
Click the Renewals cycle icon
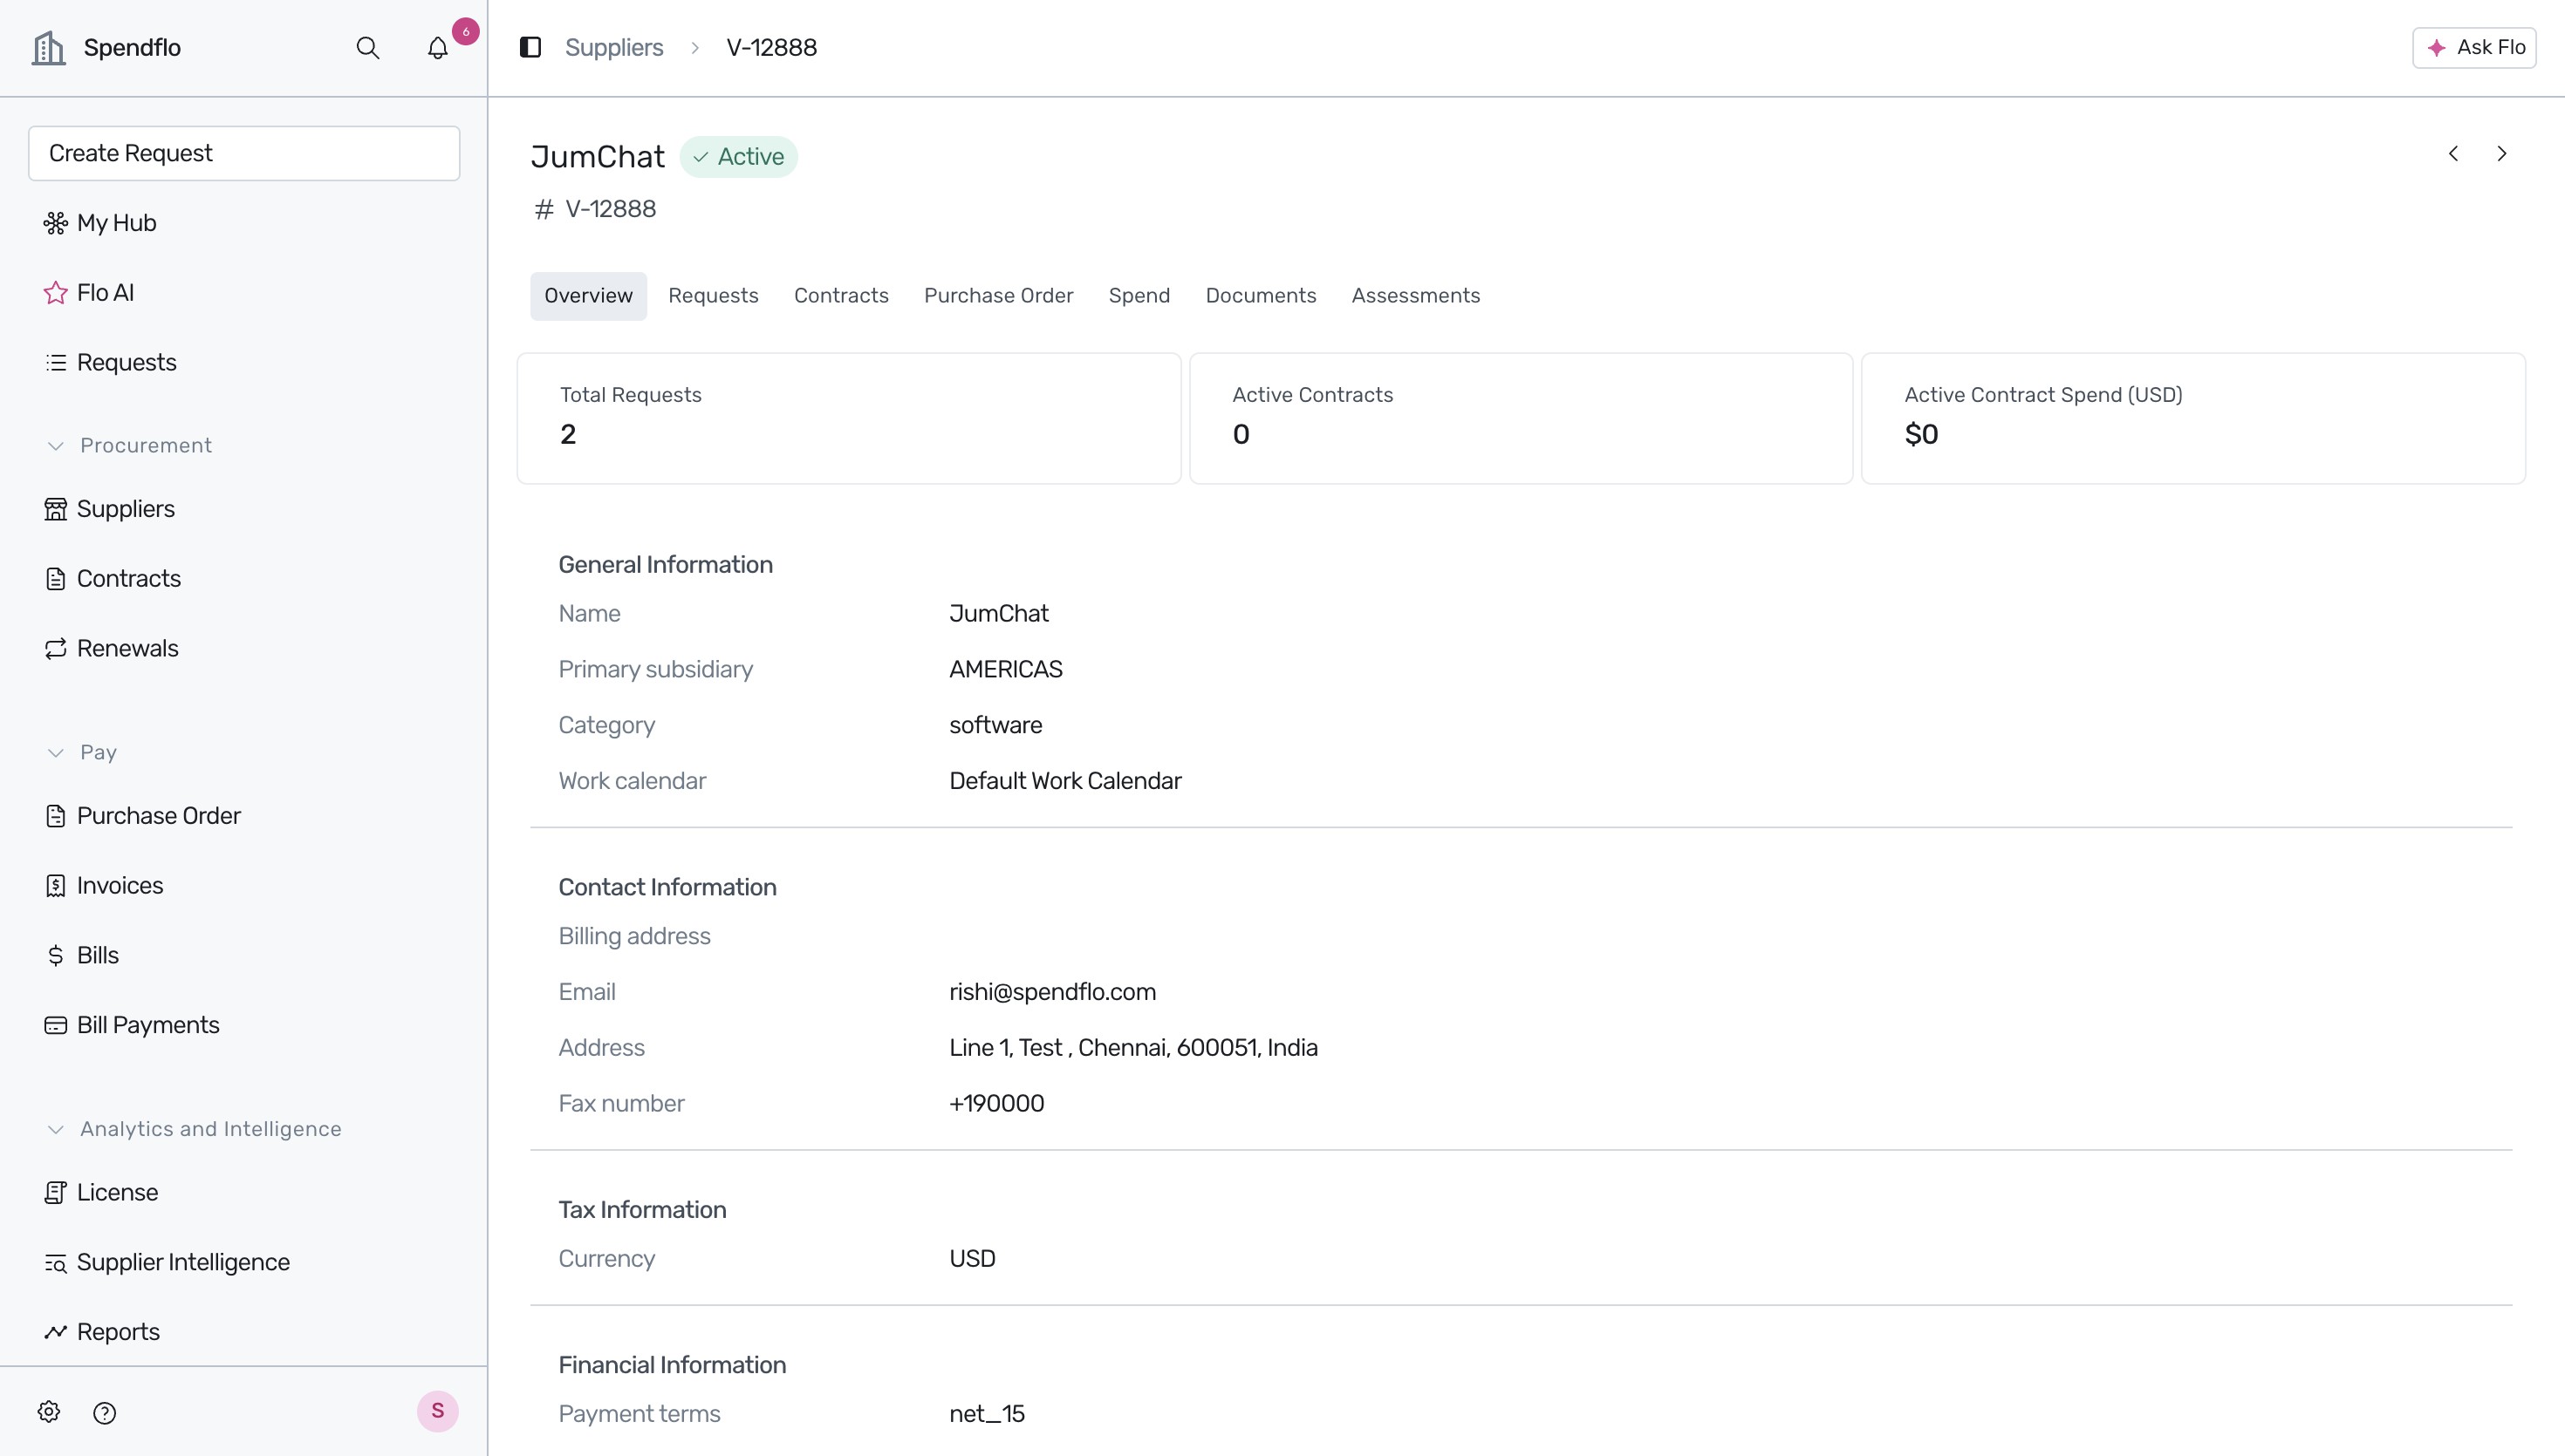(x=56, y=648)
